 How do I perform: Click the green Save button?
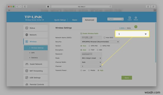click(127, 78)
